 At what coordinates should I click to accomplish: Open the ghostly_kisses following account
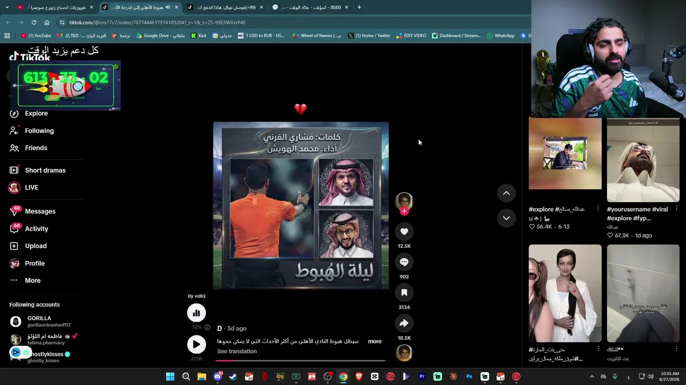click(x=47, y=357)
